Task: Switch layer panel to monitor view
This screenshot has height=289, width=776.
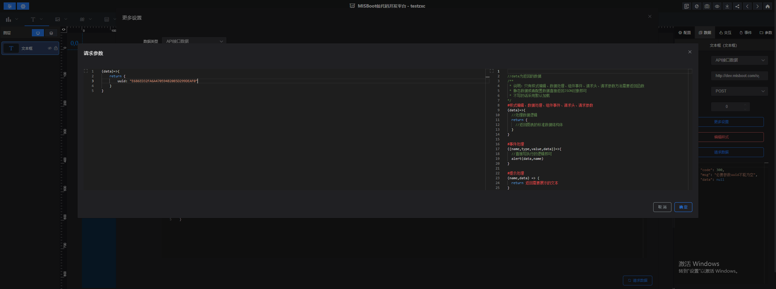Action: [x=38, y=33]
